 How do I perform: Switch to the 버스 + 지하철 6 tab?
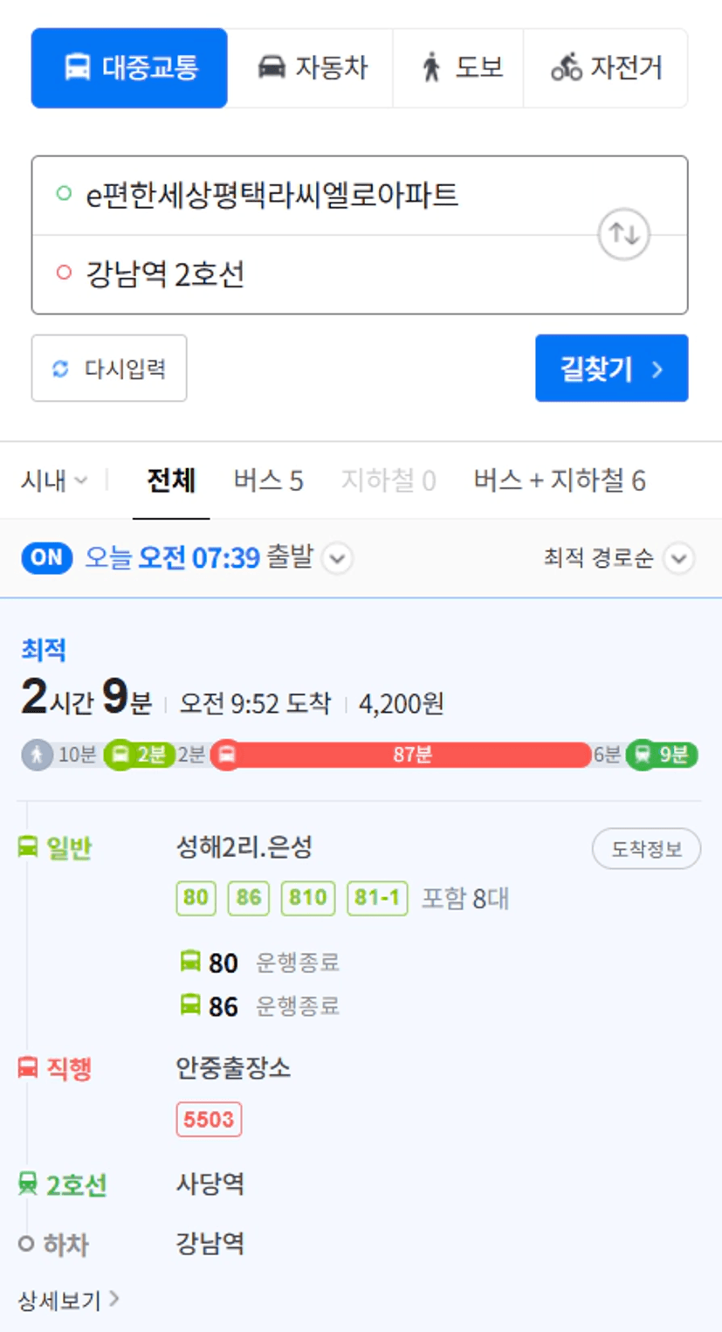[x=560, y=480]
